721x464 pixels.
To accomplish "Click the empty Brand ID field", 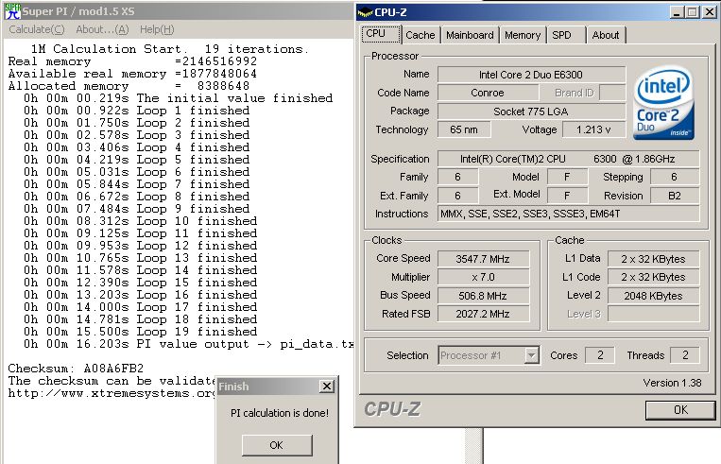I will click(x=612, y=93).
